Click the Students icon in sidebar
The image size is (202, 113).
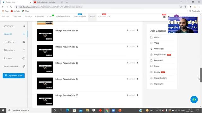24,58
